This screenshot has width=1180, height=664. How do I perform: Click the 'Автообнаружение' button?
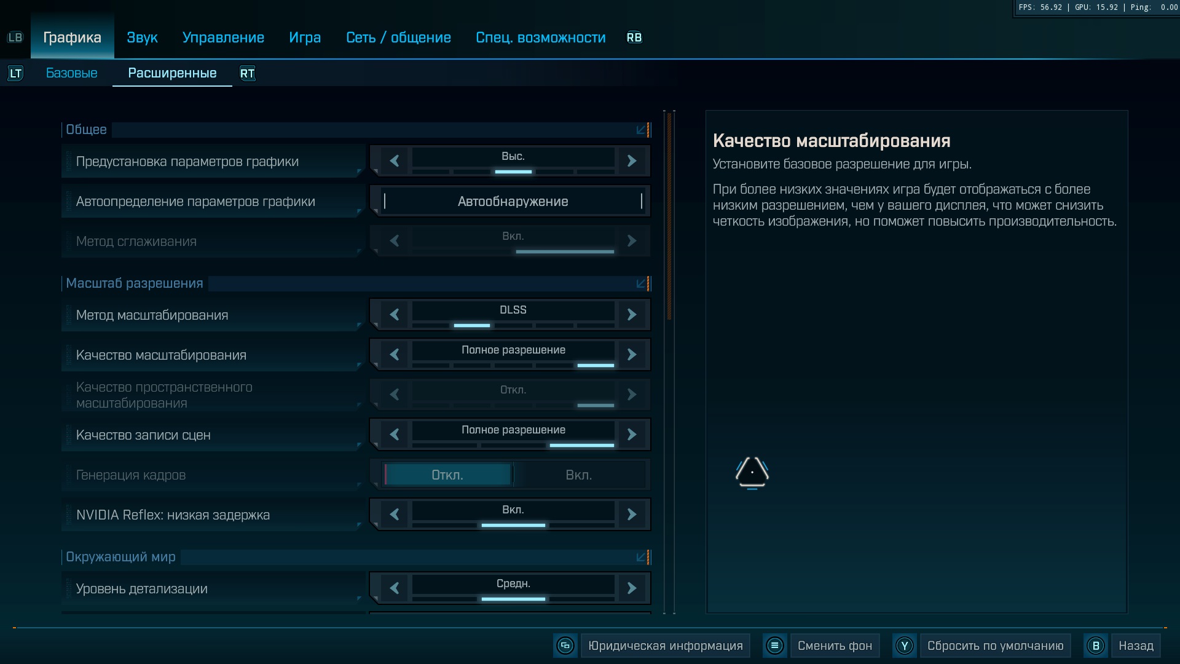pos(513,202)
